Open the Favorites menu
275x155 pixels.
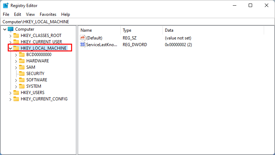(x=48, y=14)
